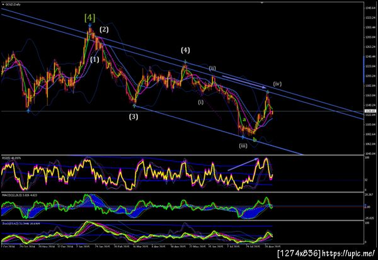378x260 pixels.
Task: Click the Stoch indicator label
Action: tap(21, 223)
